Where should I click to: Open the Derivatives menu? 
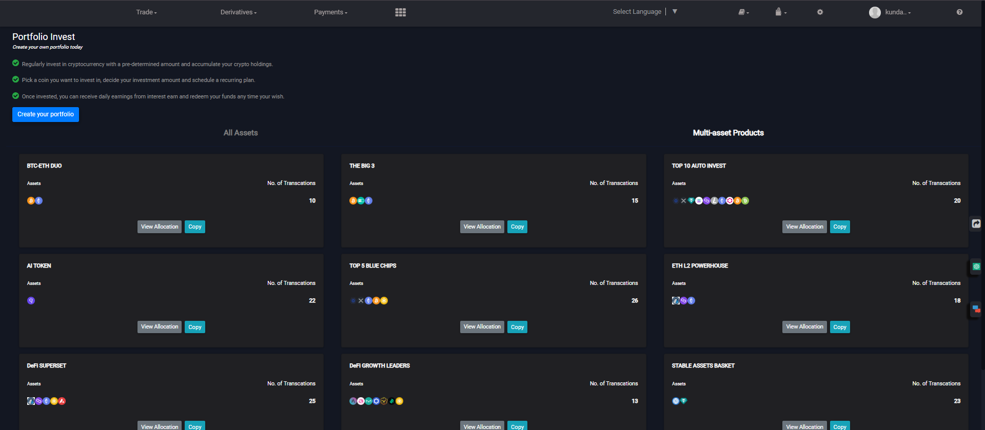238,12
